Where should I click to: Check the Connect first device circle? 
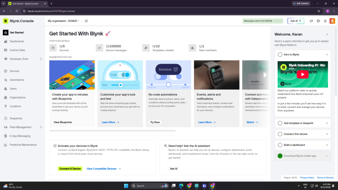[x=280, y=134]
